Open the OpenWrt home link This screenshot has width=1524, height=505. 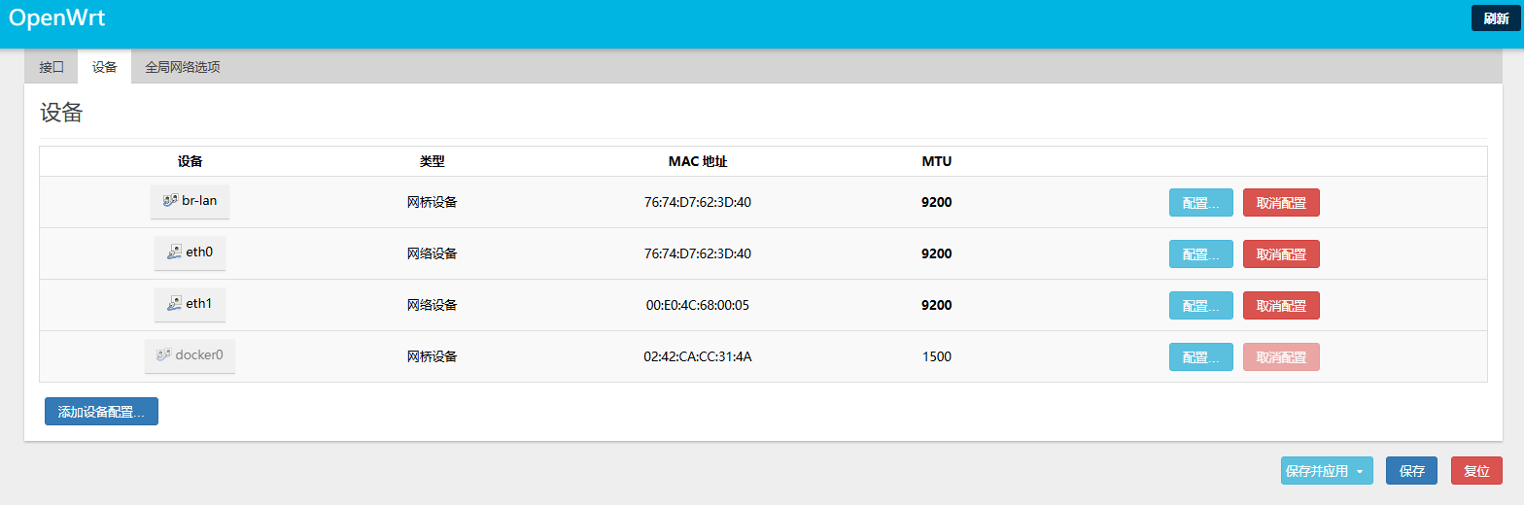pos(56,17)
